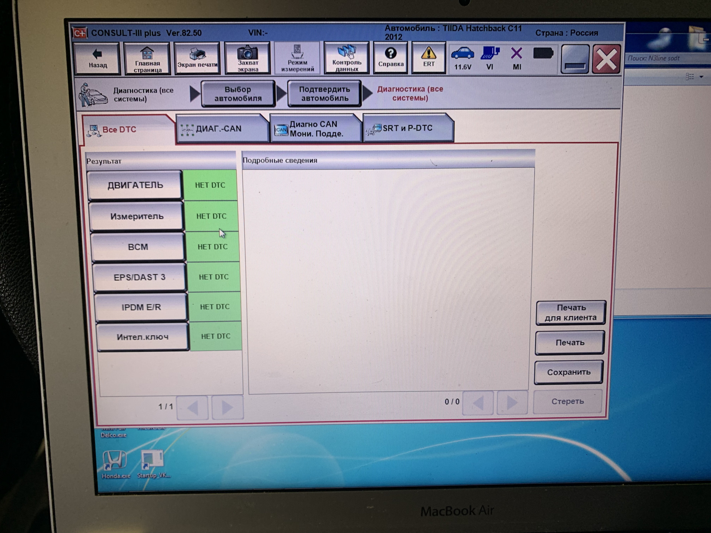Click the car battery 11.6V indicator
The height and width of the screenshot is (533, 711).
pos(463,58)
